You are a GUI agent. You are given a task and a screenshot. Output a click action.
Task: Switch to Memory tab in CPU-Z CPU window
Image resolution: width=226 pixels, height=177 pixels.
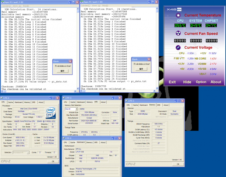tap(27, 102)
